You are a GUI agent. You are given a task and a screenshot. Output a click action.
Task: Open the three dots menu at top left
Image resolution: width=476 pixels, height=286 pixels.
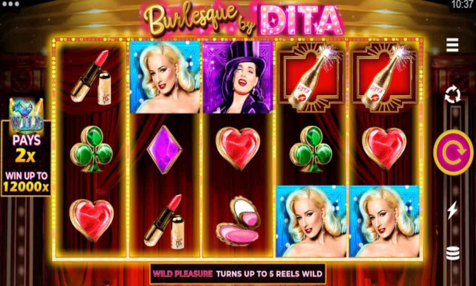point(10,4)
